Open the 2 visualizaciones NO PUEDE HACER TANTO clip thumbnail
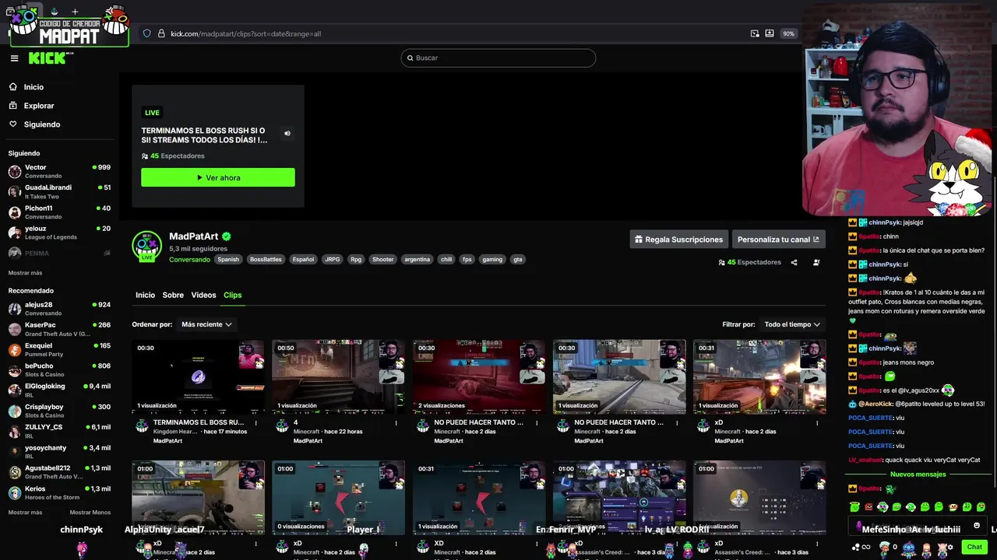 (479, 376)
